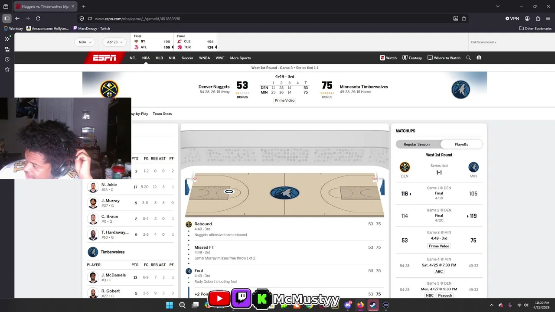Switch matchups to Playoffs
The height and width of the screenshot is (312, 555).
coord(461,144)
